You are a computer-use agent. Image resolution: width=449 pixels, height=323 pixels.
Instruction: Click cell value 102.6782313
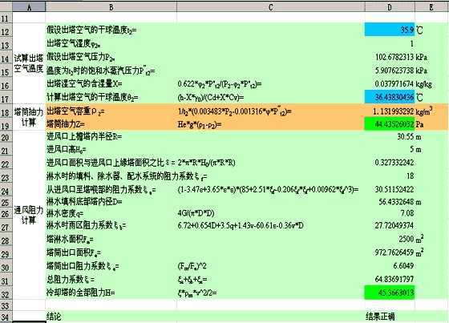[394, 57]
